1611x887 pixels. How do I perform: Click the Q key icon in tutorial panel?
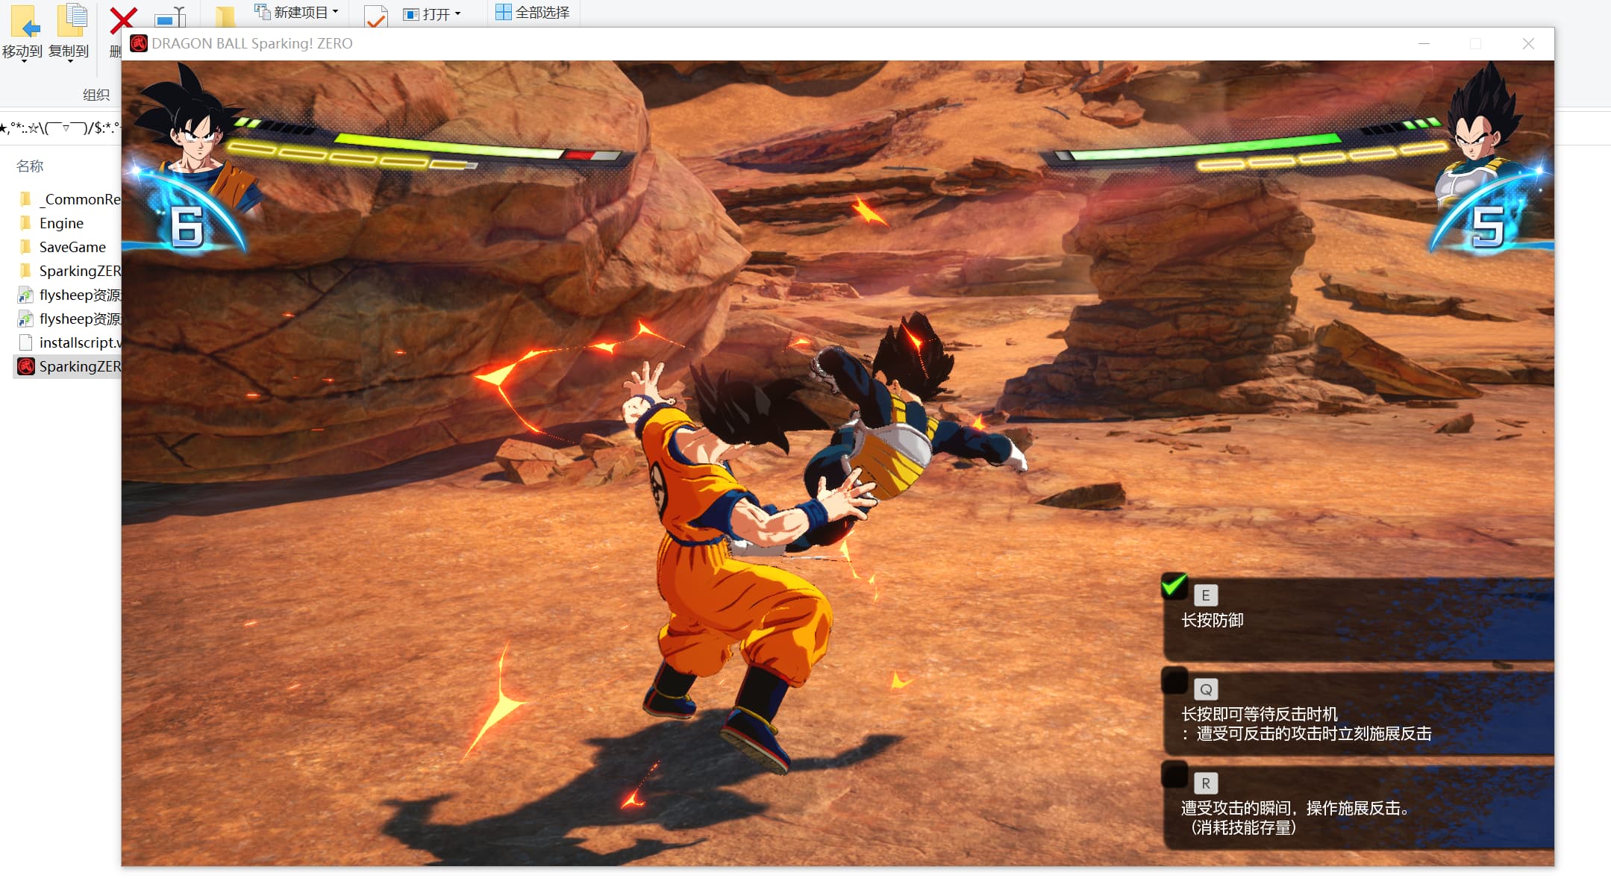pos(1206,689)
